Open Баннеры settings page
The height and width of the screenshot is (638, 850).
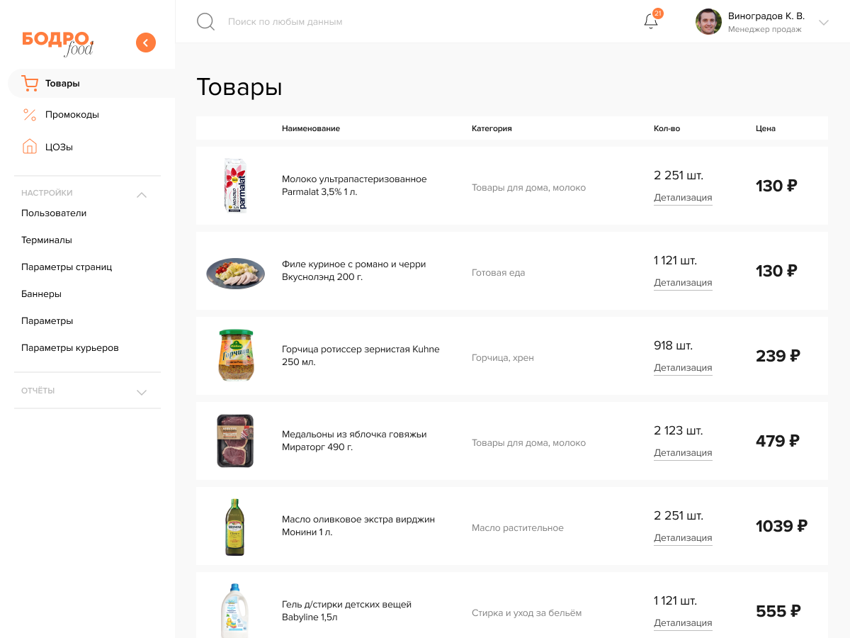[x=41, y=294]
